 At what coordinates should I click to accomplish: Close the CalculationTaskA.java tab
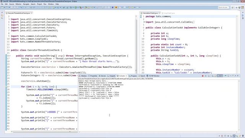[159, 13]
